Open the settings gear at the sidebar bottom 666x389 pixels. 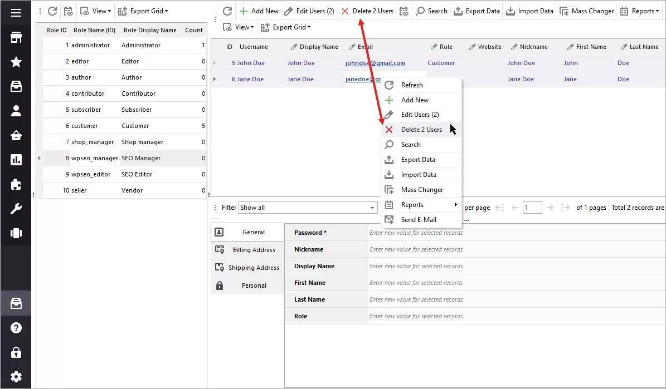click(x=15, y=376)
